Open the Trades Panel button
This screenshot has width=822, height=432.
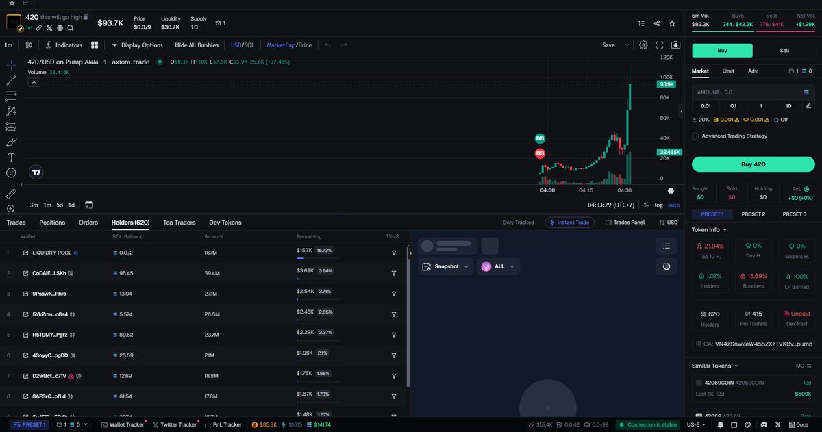[x=623, y=223]
